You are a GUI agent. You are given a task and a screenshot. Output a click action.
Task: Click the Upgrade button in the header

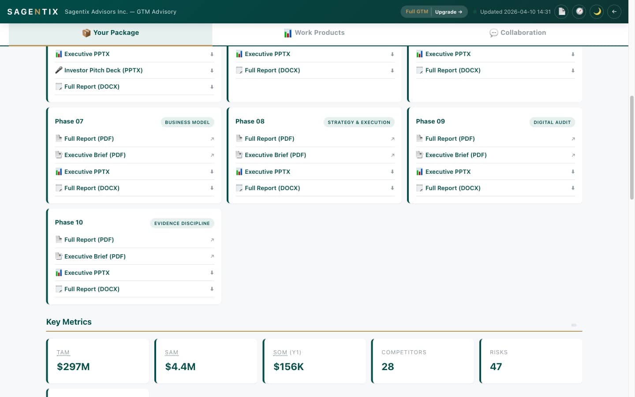tap(448, 12)
